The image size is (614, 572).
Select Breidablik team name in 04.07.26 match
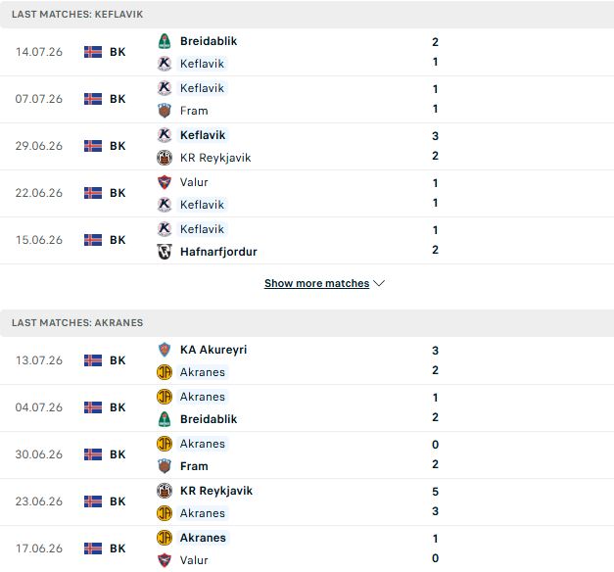209,419
